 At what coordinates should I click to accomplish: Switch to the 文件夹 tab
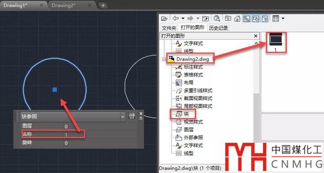coord(169,28)
